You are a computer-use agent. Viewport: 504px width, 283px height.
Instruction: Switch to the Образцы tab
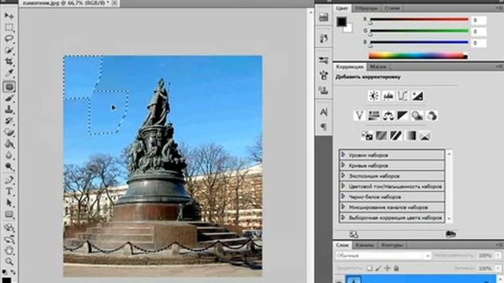pos(366,8)
